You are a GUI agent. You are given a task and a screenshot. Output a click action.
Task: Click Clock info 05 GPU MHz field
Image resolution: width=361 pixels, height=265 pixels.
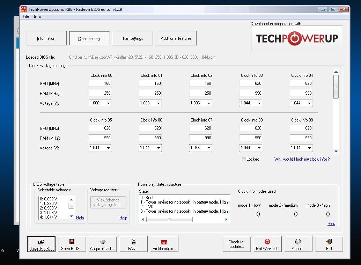(100, 128)
